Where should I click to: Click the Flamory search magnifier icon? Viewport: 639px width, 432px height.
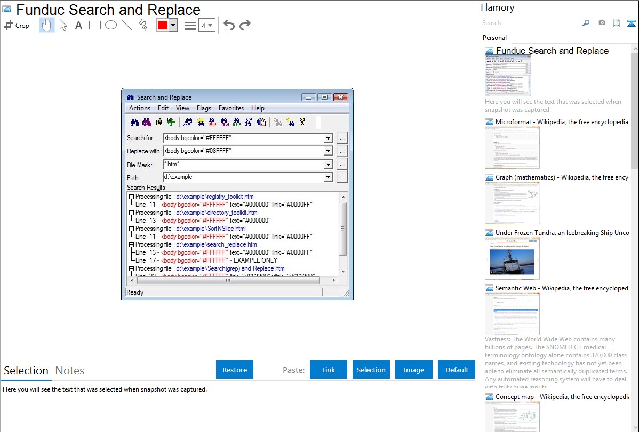pyautogui.click(x=586, y=23)
